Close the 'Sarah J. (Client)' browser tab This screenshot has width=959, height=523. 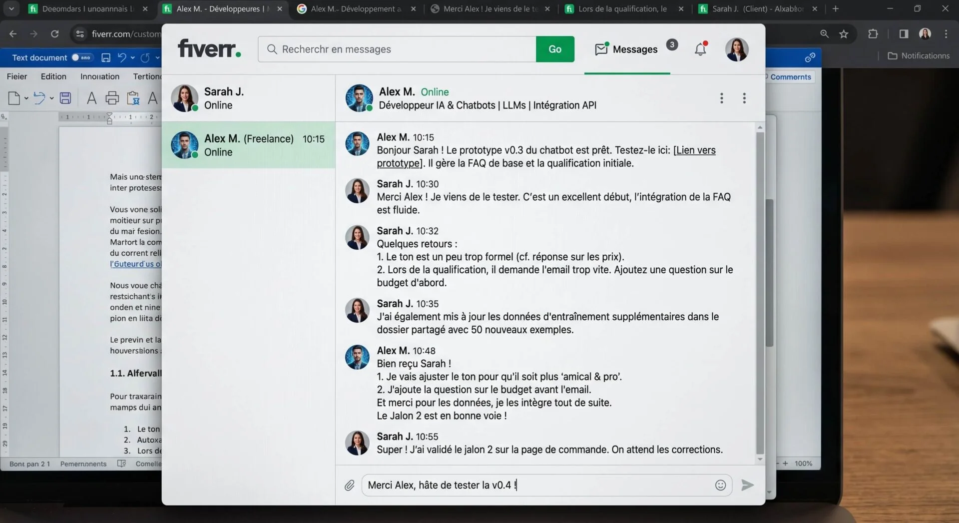pos(815,8)
